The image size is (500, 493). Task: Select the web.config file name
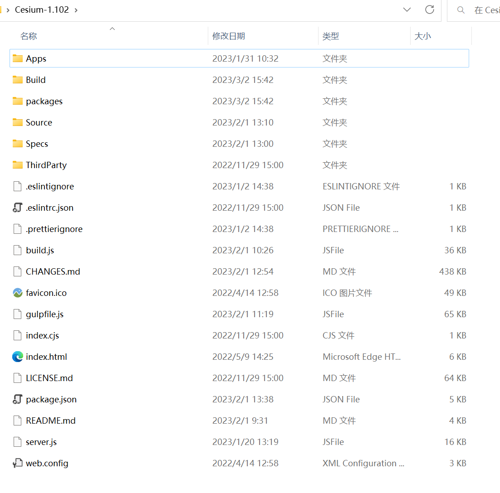47,464
